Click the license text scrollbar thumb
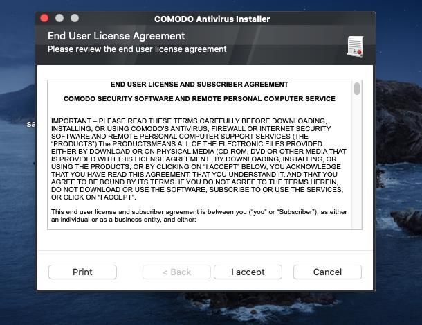 357,89
